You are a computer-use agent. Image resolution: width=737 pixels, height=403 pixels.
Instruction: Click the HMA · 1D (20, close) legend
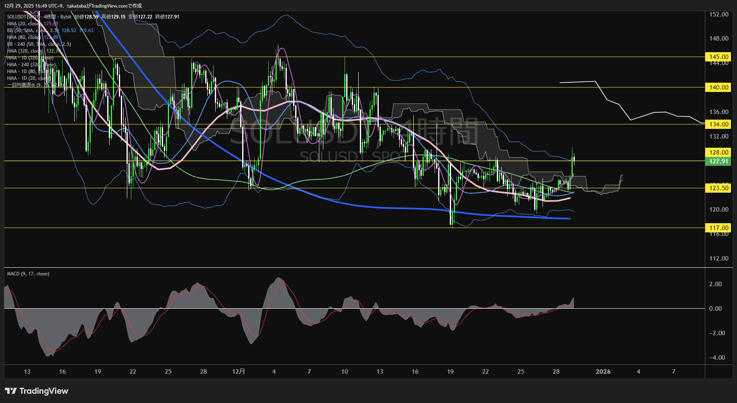pos(28,78)
